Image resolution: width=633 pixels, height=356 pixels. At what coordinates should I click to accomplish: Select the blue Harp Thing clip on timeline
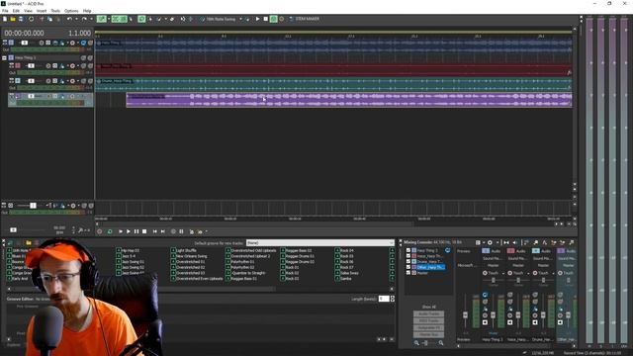pos(333,45)
